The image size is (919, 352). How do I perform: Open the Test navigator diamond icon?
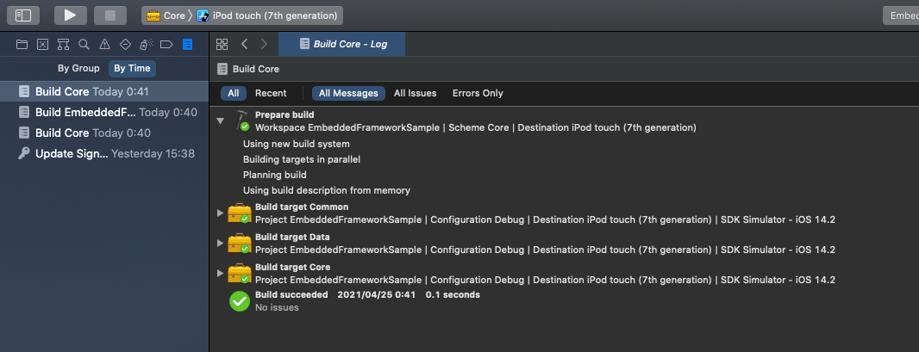tap(125, 44)
